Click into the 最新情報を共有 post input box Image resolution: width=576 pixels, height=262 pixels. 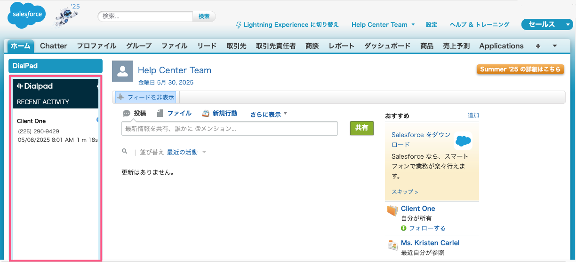coord(230,129)
